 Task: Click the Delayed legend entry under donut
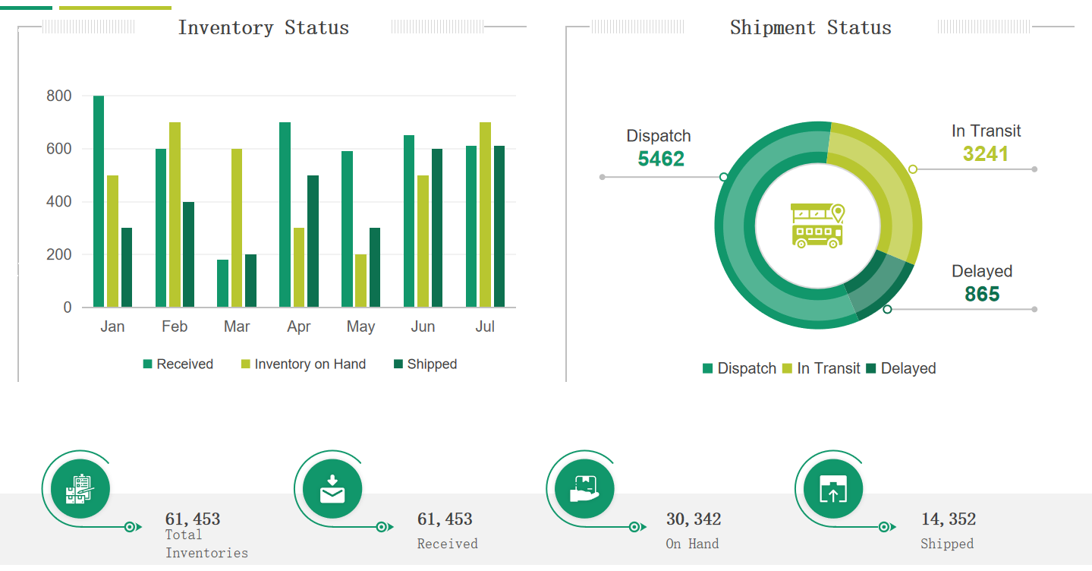click(902, 369)
